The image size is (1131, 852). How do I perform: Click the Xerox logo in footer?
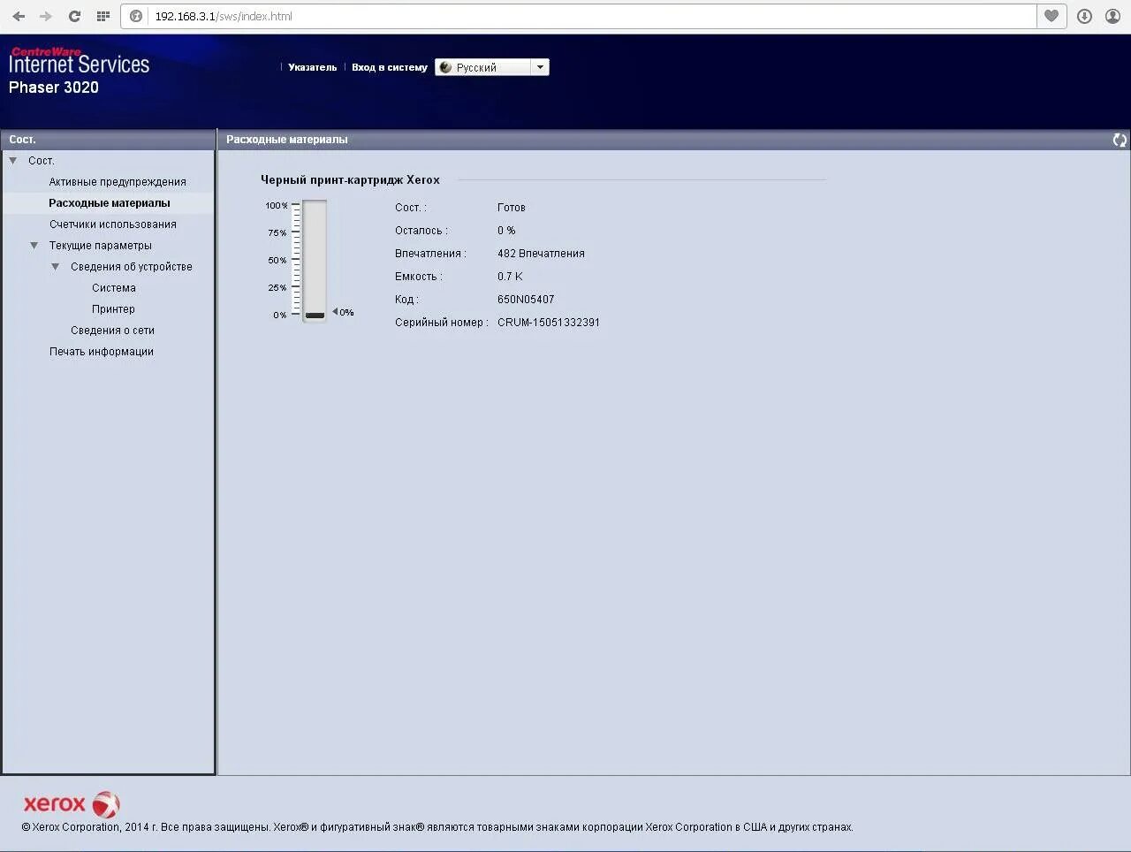click(x=71, y=803)
